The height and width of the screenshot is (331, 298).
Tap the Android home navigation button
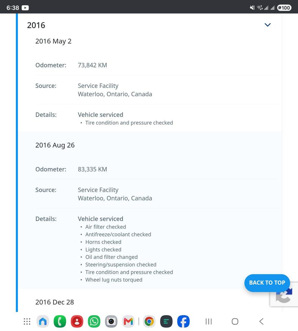click(x=235, y=321)
